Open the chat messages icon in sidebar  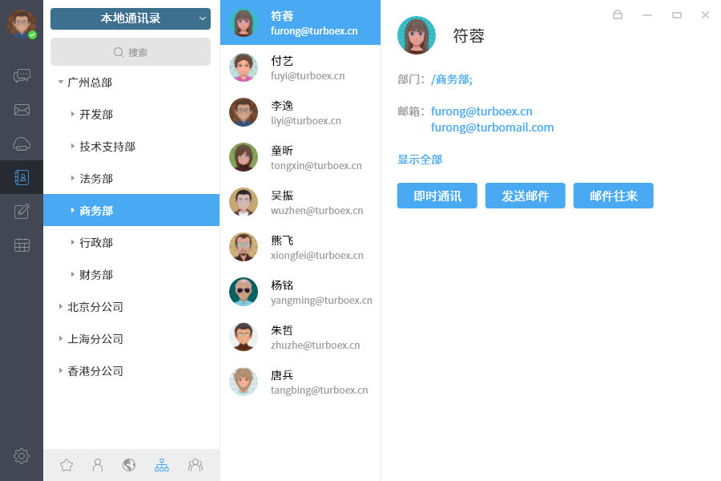[22, 76]
